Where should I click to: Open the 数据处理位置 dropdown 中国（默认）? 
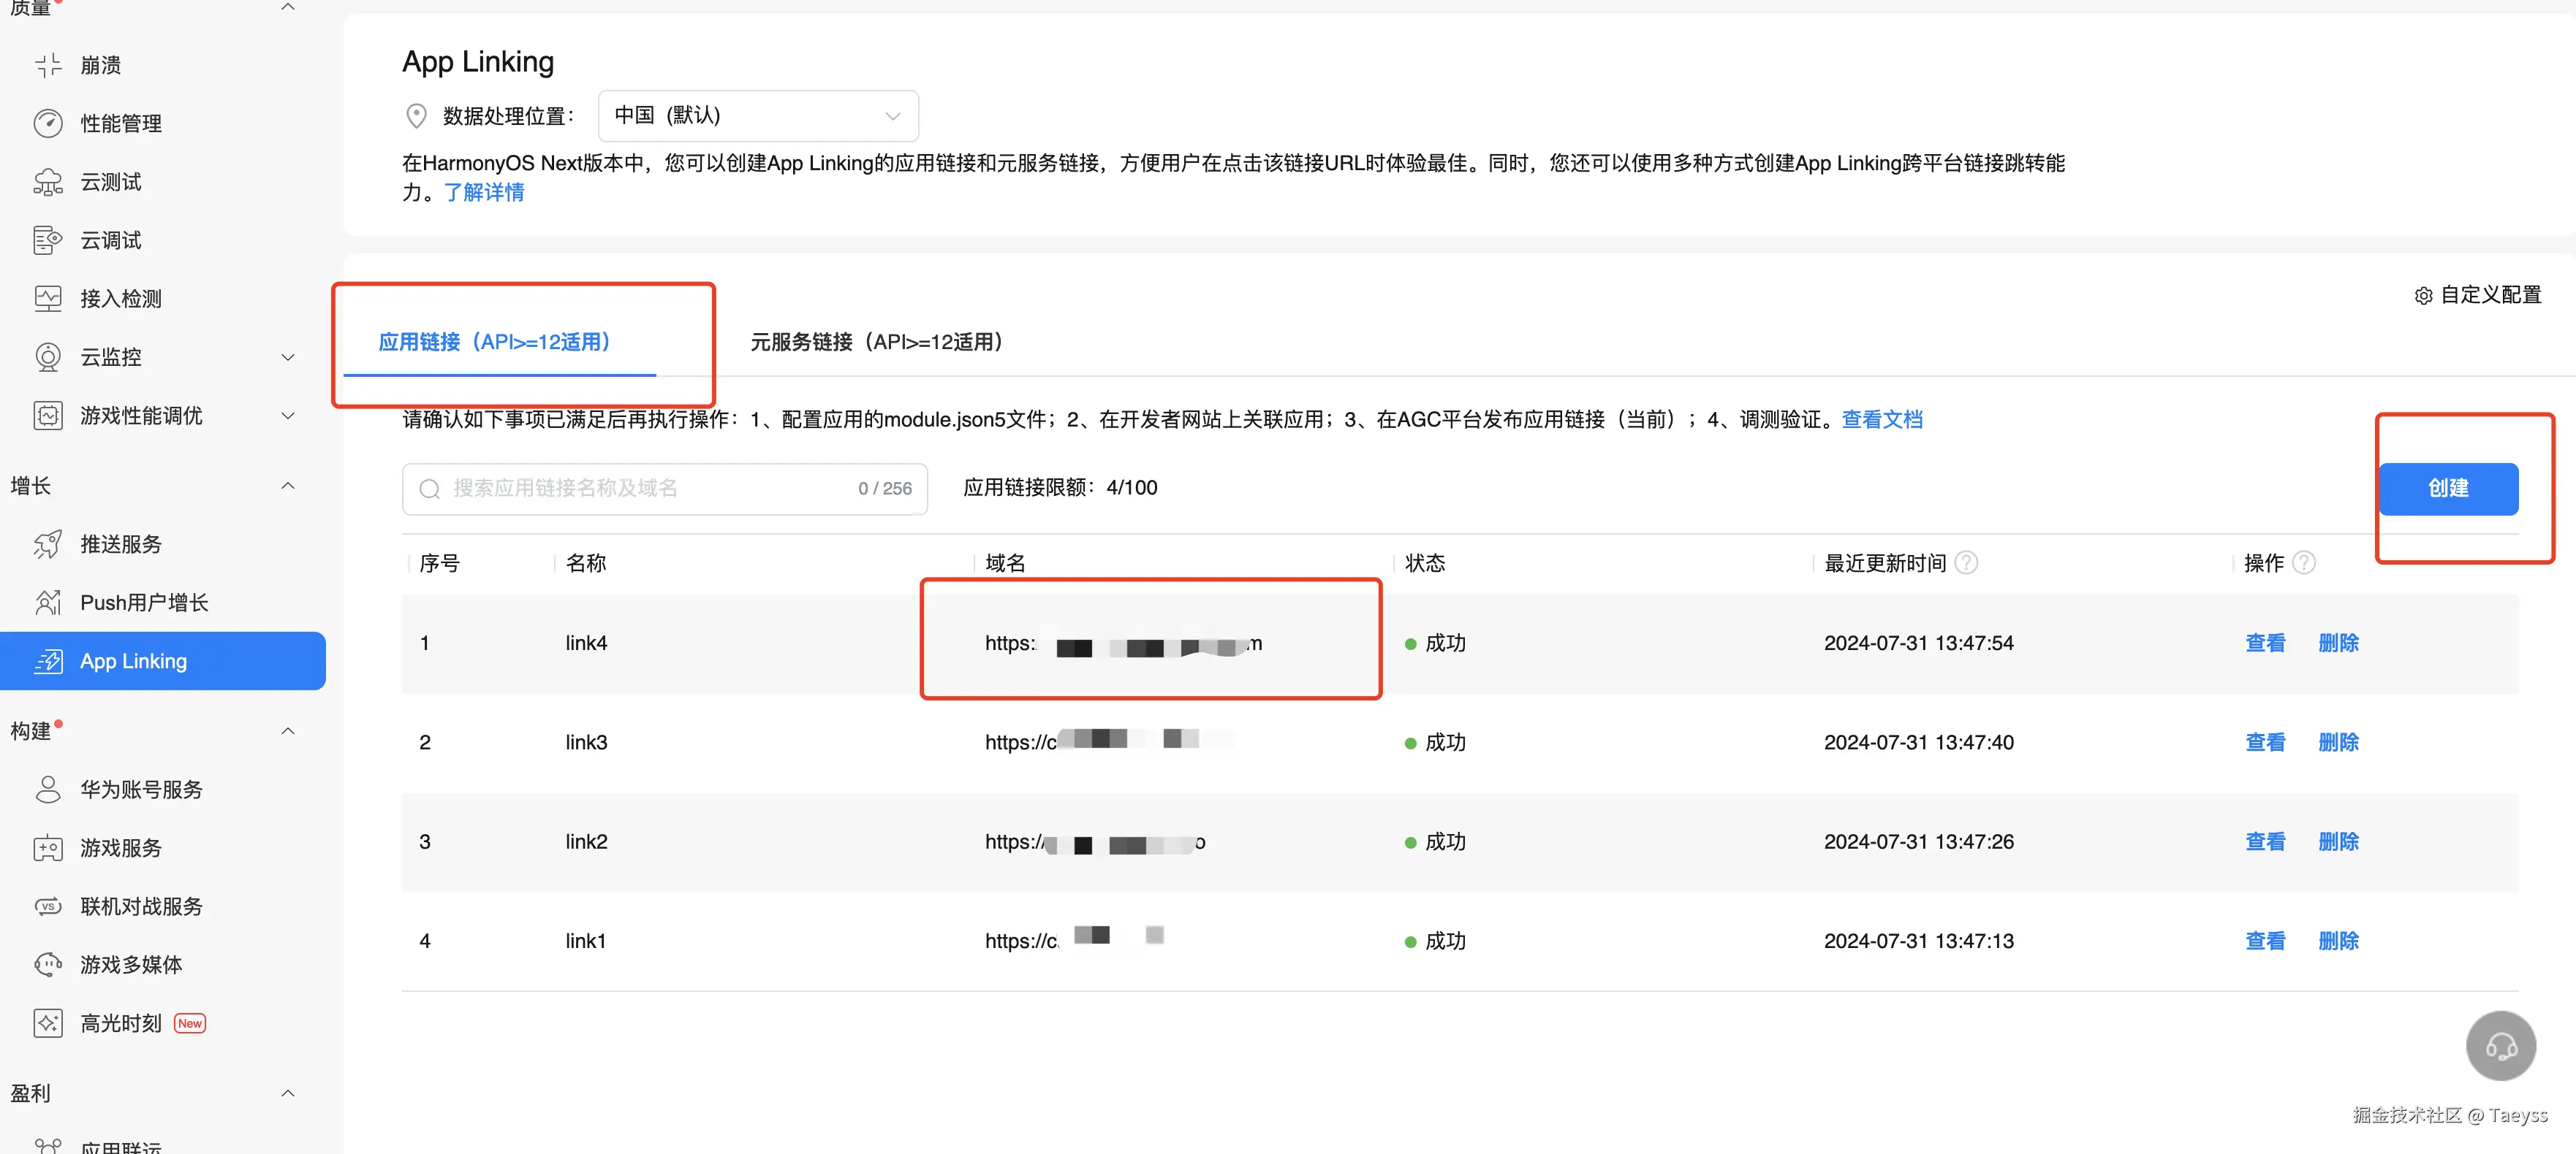click(757, 116)
